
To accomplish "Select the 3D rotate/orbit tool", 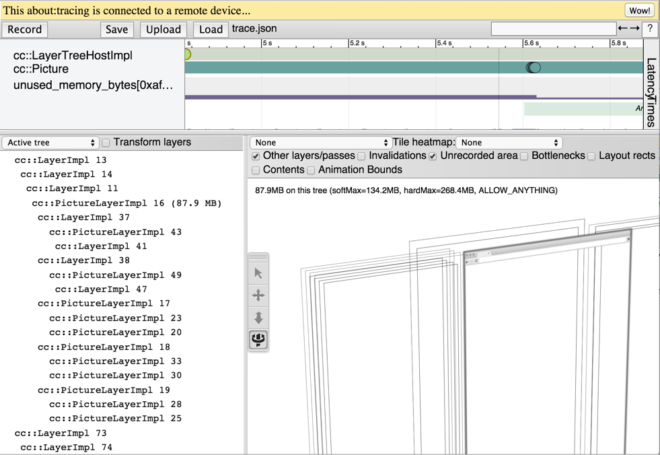I will pos(258,340).
